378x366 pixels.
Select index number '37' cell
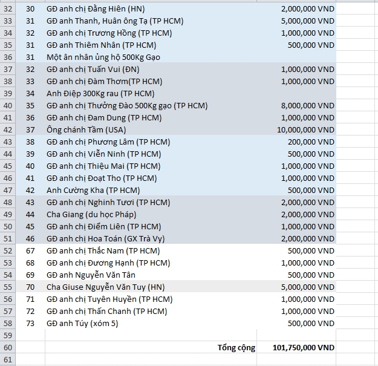pyautogui.click(x=30, y=129)
